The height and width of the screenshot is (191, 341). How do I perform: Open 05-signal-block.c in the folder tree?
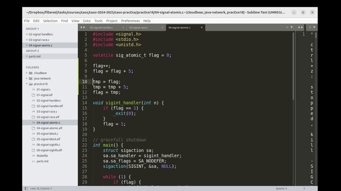pos(47,134)
